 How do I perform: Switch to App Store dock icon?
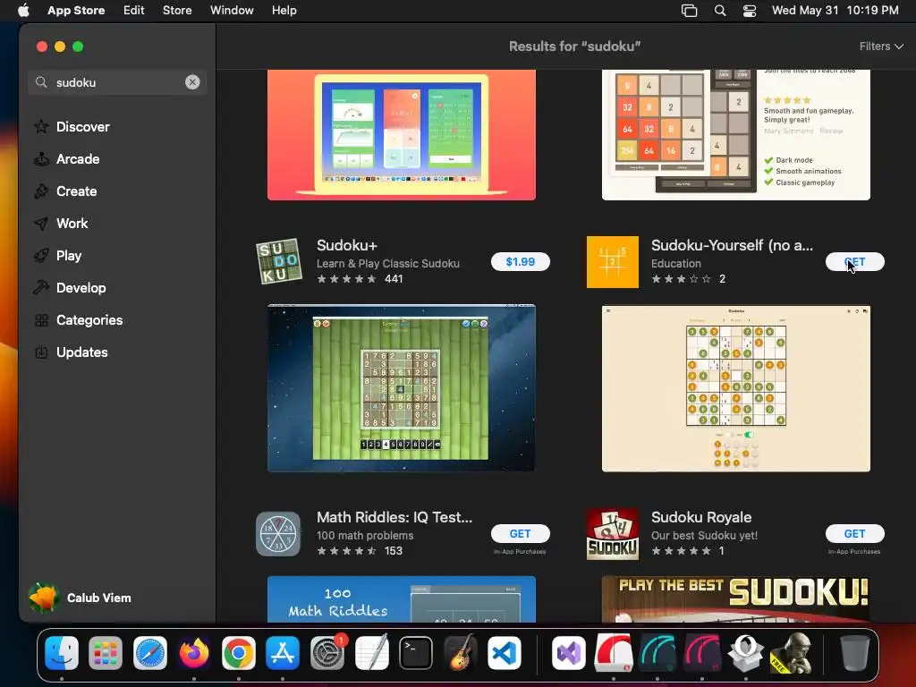pyautogui.click(x=283, y=652)
